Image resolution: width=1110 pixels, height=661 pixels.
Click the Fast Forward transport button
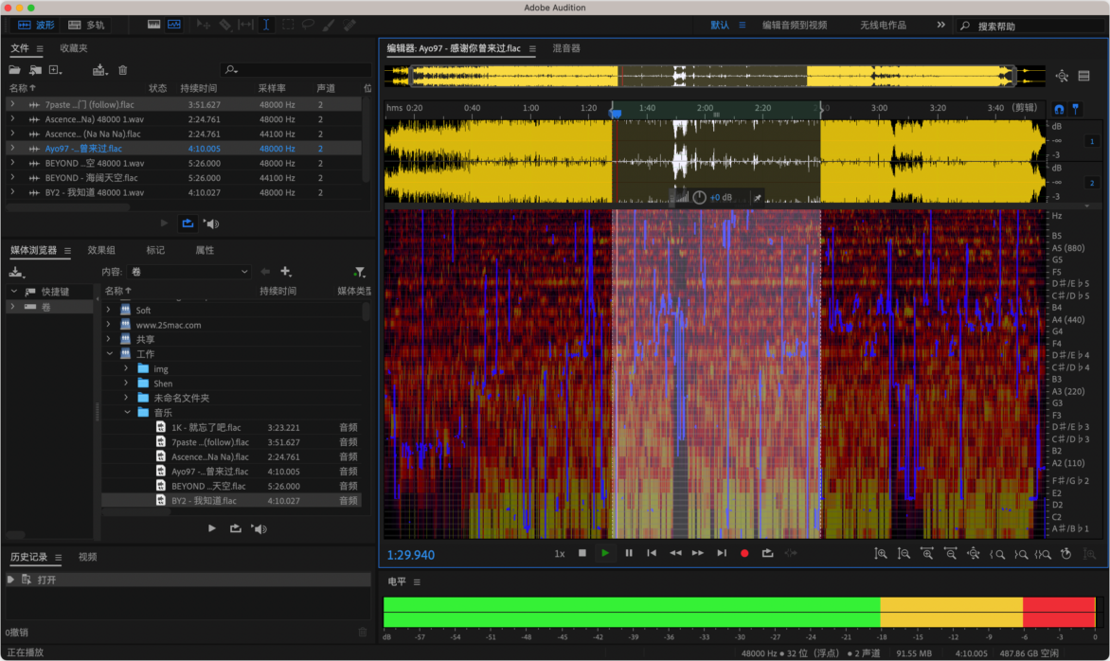pyautogui.click(x=698, y=553)
